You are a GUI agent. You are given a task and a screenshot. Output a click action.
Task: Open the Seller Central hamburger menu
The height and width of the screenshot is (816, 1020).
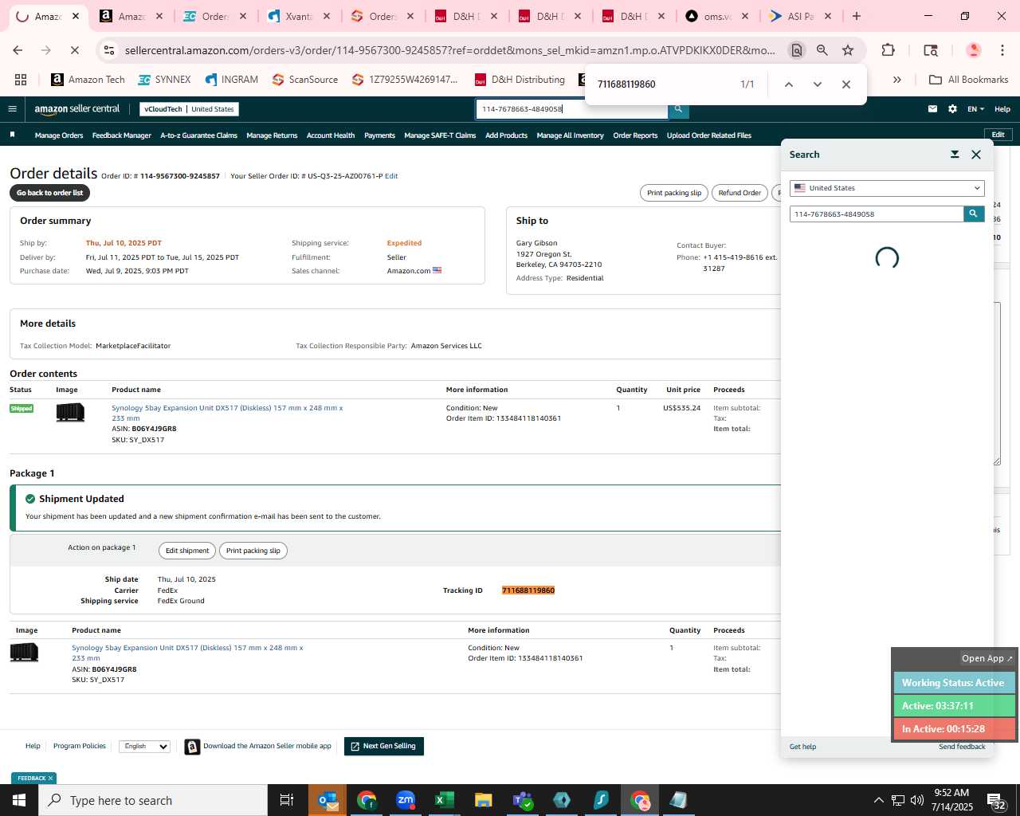12,109
